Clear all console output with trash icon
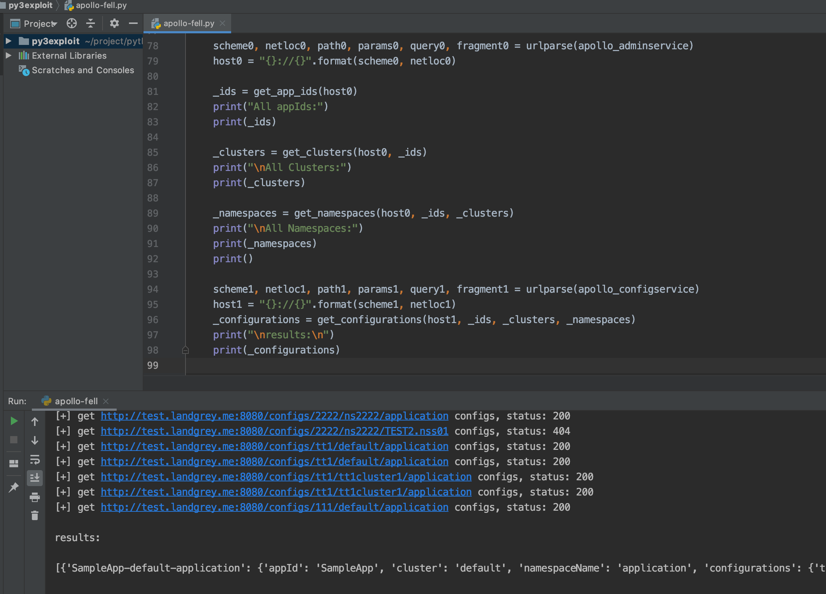The image size is (826, 594). click(35, 515)
